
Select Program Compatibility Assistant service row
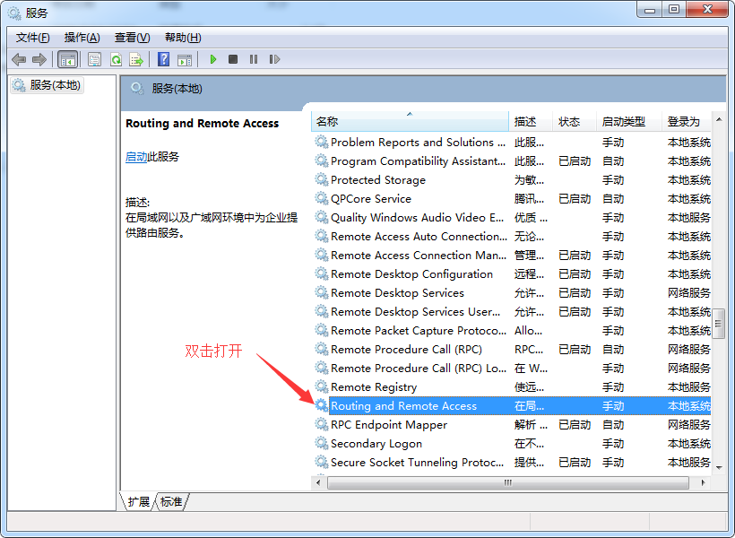pos(512,161)
